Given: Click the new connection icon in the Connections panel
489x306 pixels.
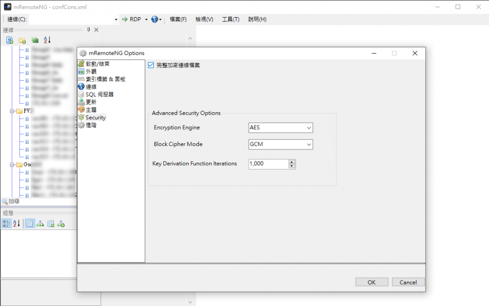Looking at the screenshot, I should tap(10, 40).
